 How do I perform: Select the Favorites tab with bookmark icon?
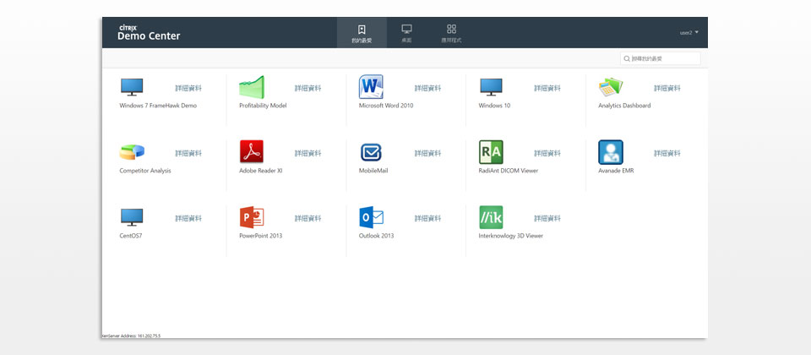[x=362, y=32]
